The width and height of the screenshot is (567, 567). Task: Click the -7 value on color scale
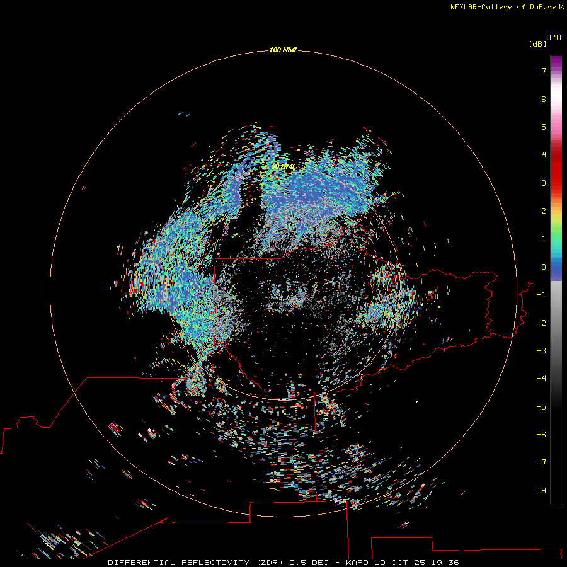(x=541, y=462)
